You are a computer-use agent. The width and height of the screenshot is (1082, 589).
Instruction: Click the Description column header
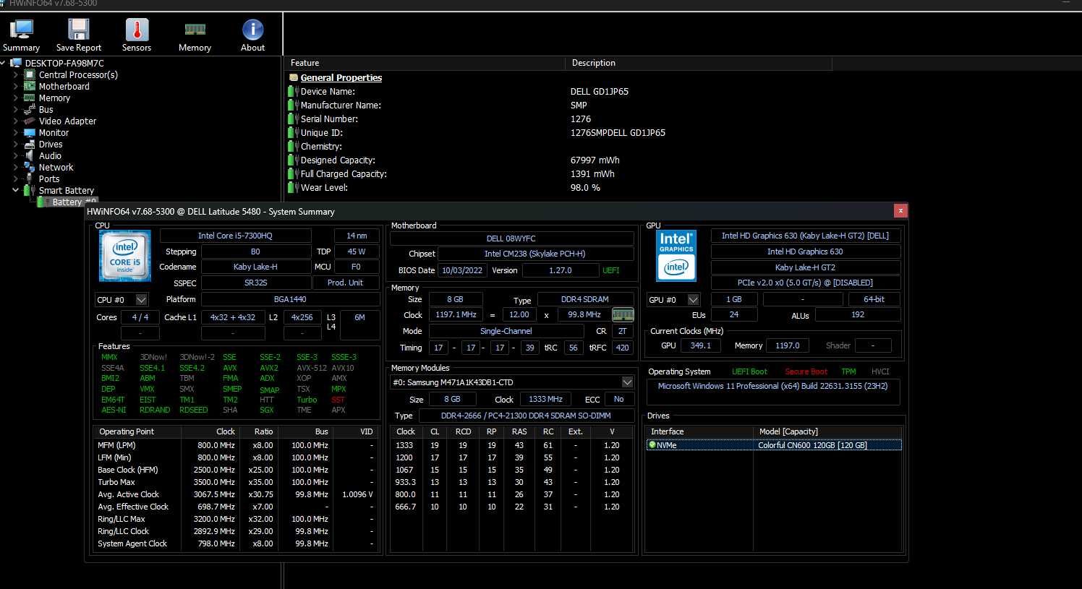(x=699, y=63)
